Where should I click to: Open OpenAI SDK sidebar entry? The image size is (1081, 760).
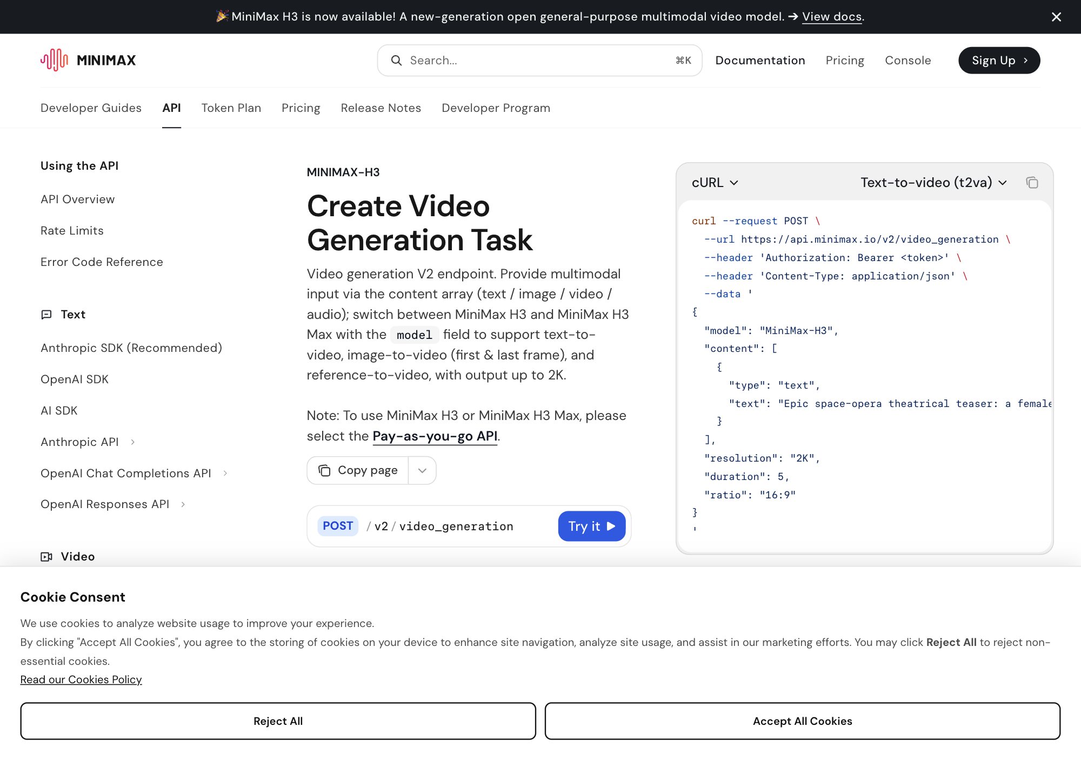tap(75, 379)
